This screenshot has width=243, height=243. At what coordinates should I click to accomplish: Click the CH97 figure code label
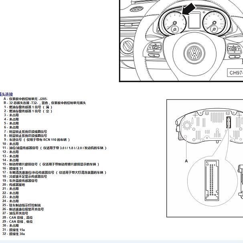pos(235,73)
